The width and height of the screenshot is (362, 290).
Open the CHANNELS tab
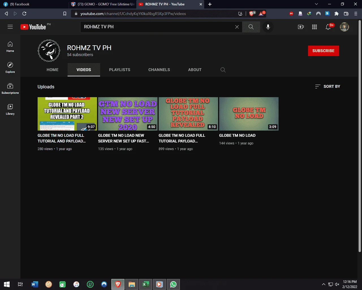point(159,70)
